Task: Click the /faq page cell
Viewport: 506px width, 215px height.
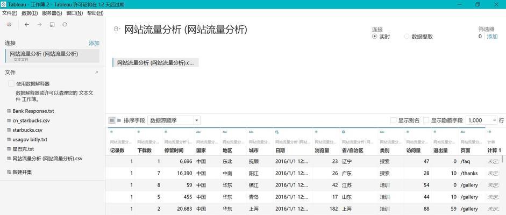Action: pyautogui.click(x=472, y=161)
